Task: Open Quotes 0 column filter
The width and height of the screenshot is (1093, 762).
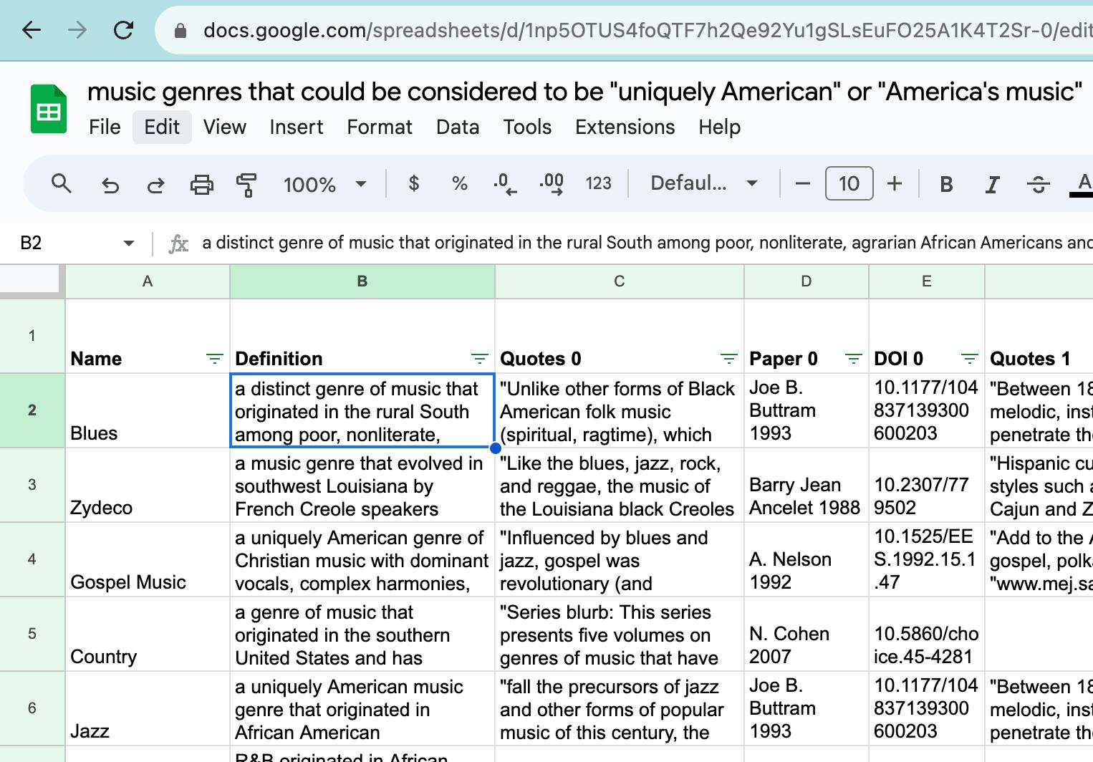Action: (728, 359)
